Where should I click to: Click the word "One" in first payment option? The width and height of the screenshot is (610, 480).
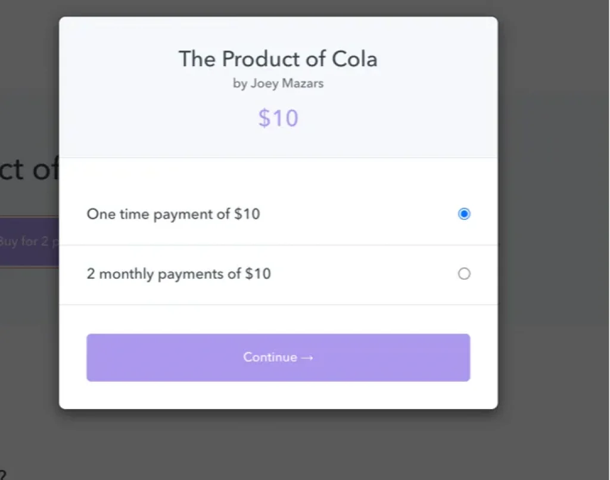[99, 214]
